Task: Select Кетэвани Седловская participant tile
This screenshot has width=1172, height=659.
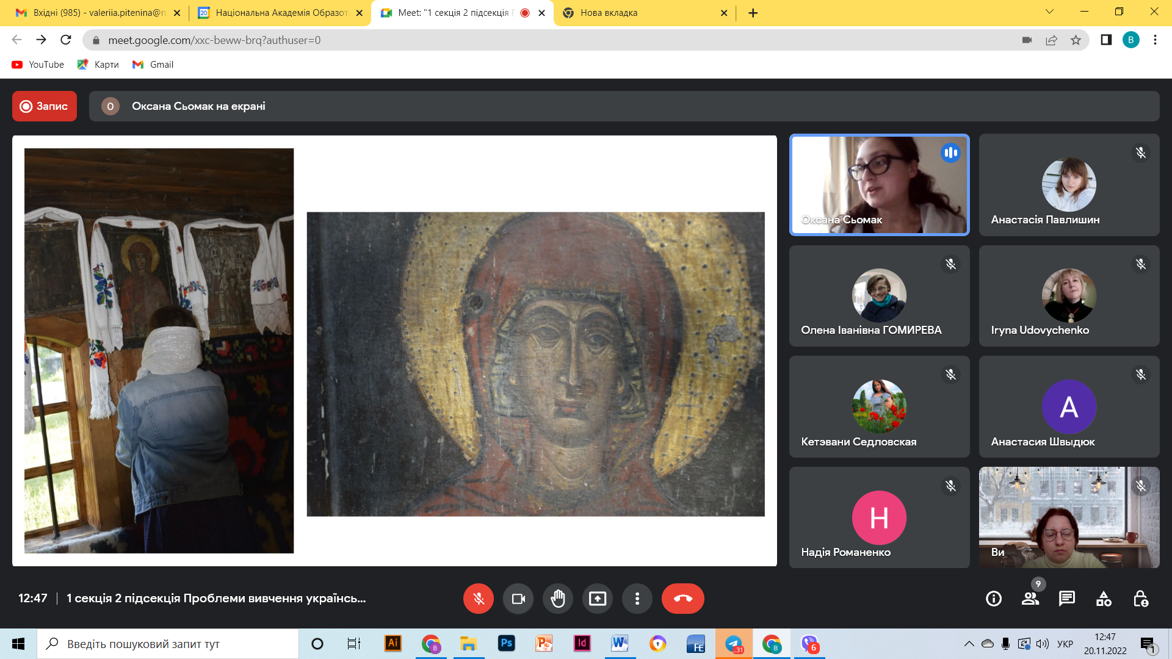Action: [x=880, y=407]
